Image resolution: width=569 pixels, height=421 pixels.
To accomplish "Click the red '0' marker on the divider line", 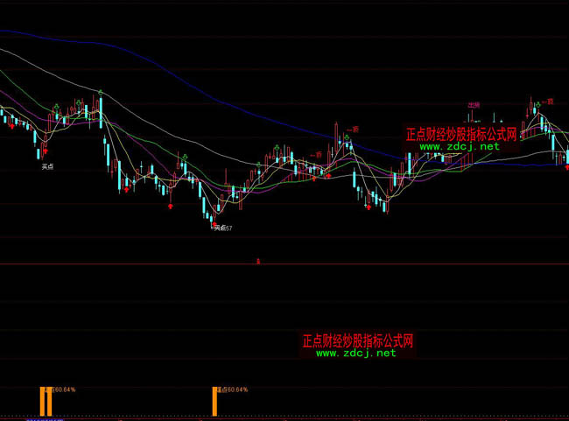I will pos(258,261).
